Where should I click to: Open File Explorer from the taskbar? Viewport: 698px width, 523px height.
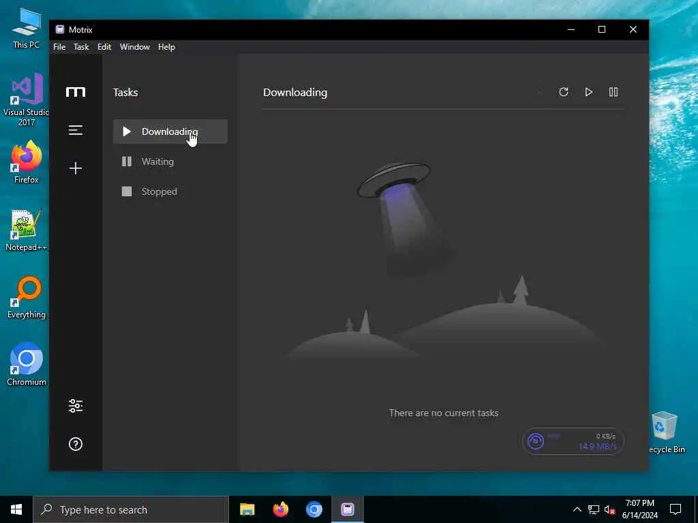247,509
